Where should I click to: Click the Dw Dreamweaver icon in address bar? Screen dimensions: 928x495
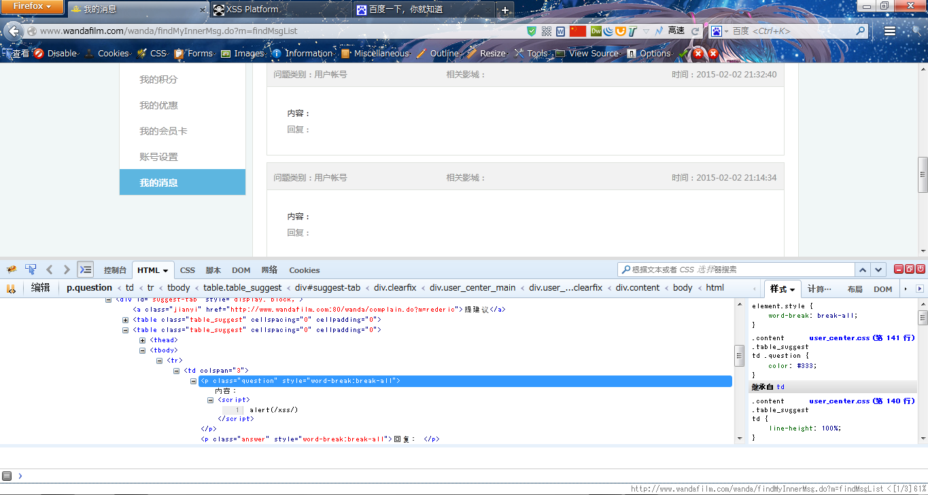coord(596,31)
